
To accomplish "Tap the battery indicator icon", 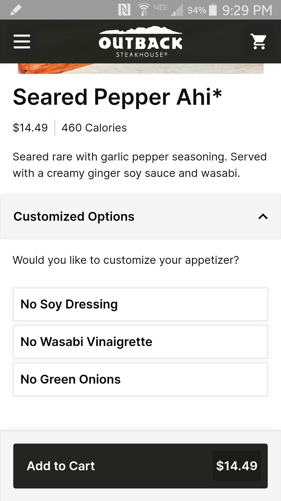I will coord(213,10).
